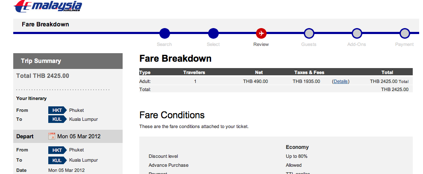
Task: Click the Add-Ons step circle
Action: (357, 33)
